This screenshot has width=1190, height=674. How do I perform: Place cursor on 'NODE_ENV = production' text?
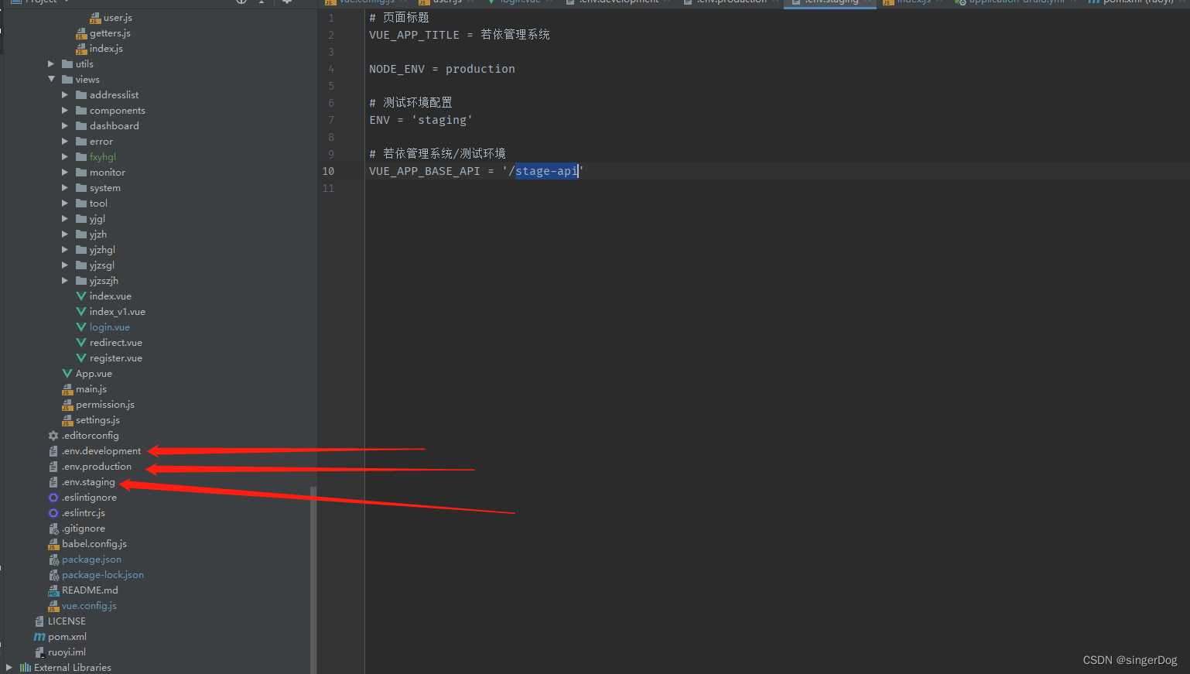tap(442, 69)
